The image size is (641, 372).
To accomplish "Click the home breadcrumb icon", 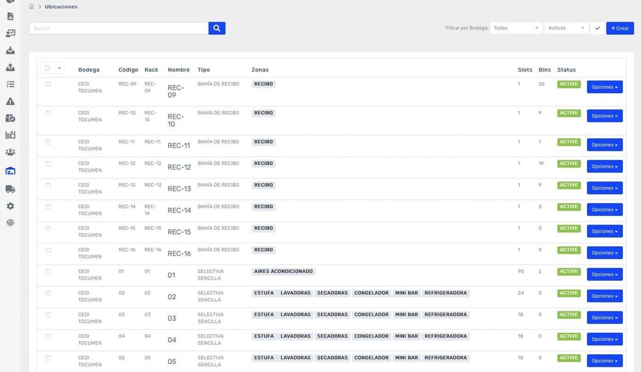I will 31,6.
